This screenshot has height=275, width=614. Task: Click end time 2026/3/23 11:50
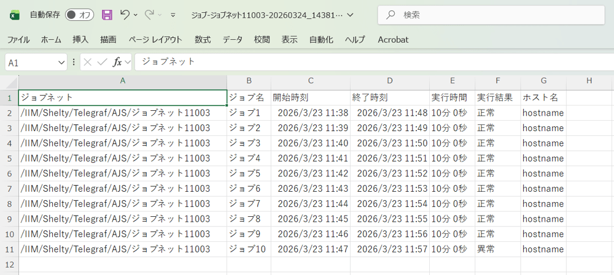[390, 143]
